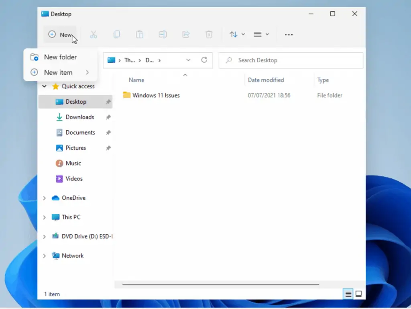Viewport: 411px width, 309px height.
Task: Select DVD Drive (D:) ESD entry
Action: pos(87,236)
